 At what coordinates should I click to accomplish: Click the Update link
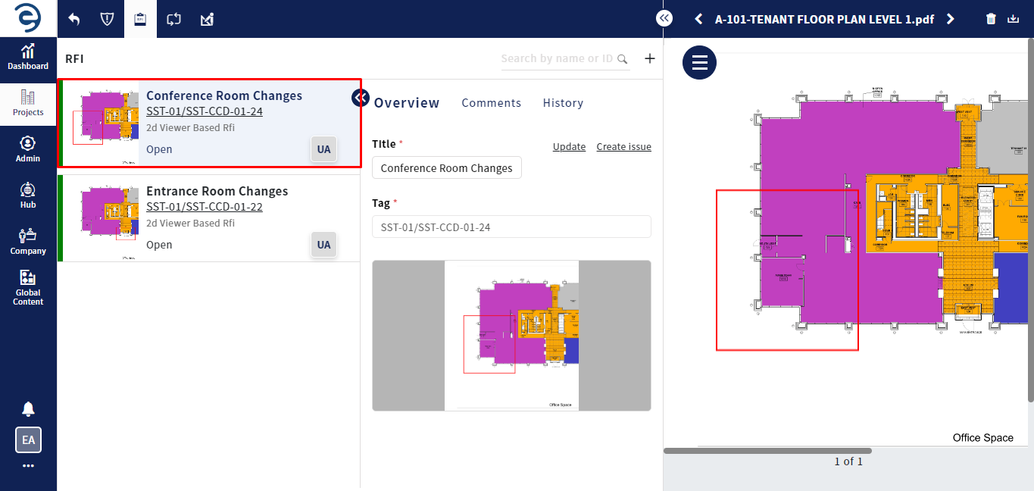tap(569, 147)
